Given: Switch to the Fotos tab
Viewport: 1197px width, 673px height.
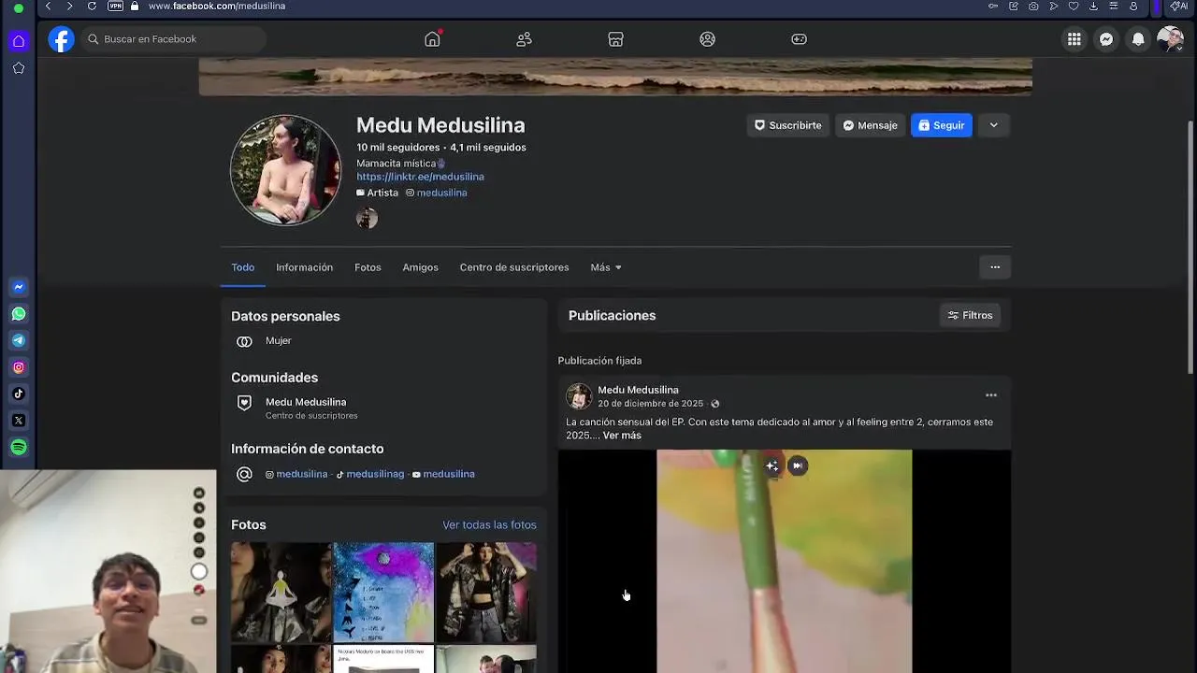Looking at the screenshot, I should 368,267.
